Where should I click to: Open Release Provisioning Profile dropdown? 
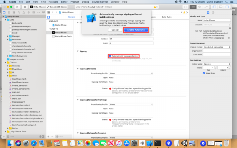[x=131, y=73]
